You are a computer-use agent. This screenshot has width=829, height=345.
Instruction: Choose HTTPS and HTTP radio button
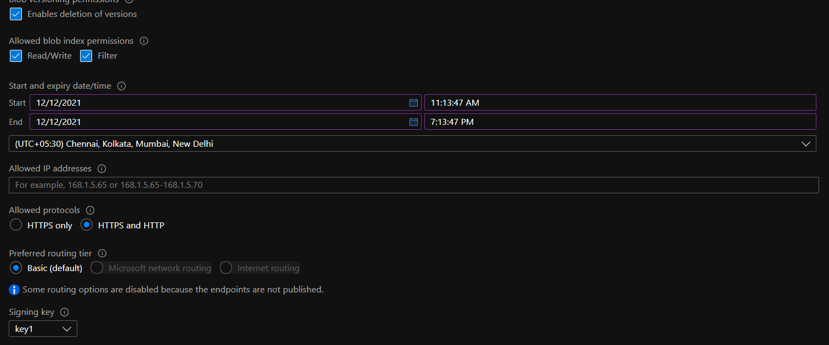86,225
